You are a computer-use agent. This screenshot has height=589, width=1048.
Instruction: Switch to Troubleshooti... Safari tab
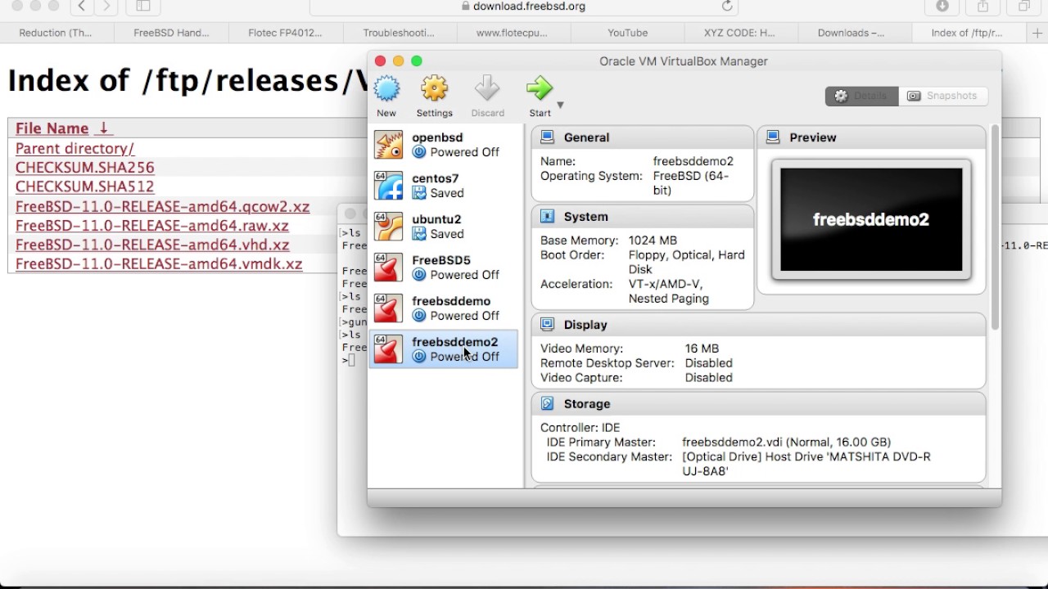click(400, 33)
